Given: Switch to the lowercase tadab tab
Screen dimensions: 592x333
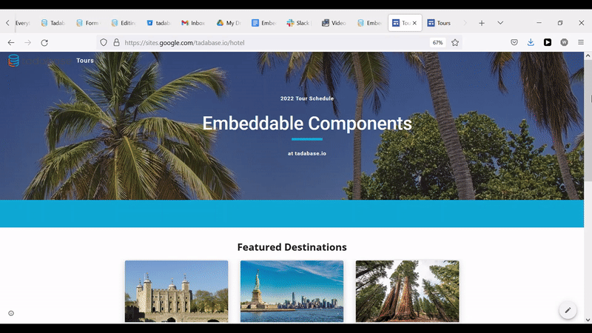Looking at the screenshot, I should (x=158, y=23).
